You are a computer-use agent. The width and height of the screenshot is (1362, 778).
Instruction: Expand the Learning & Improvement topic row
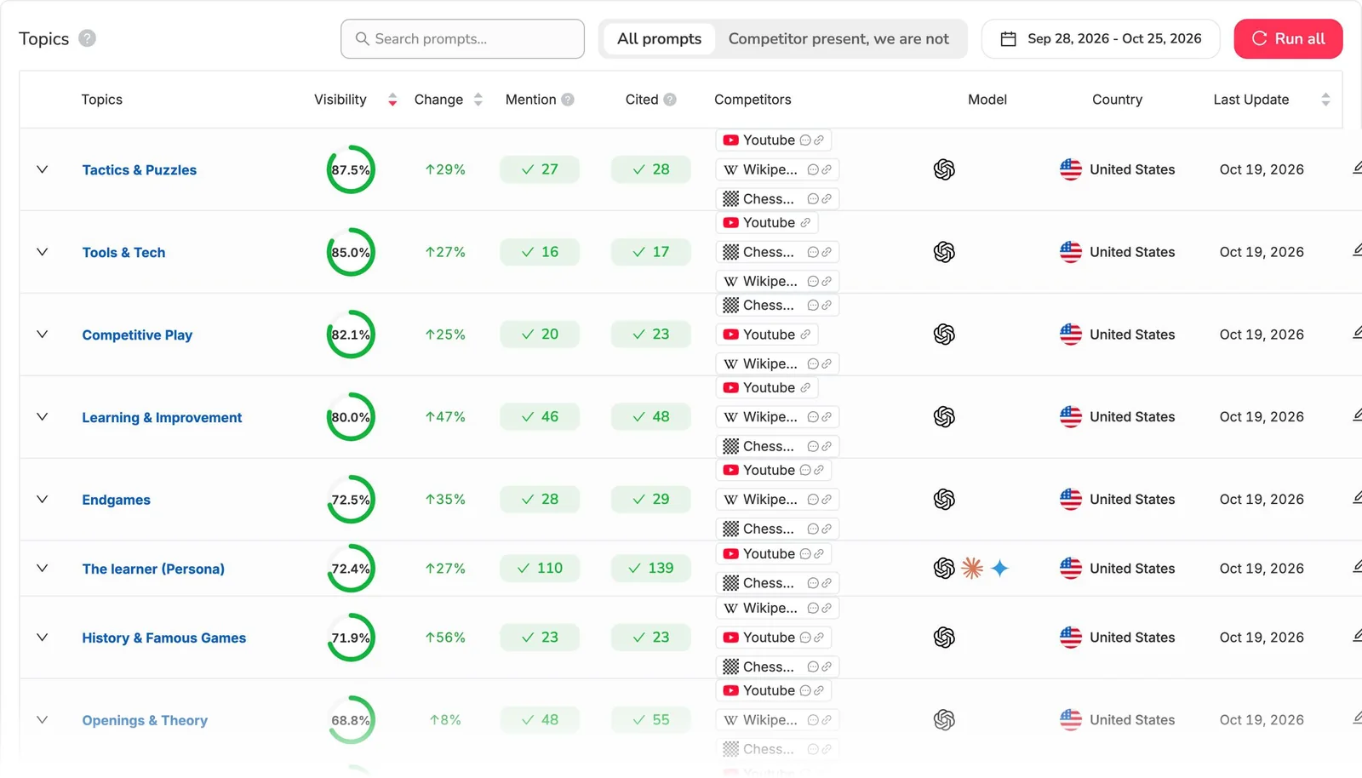[42, 416]
